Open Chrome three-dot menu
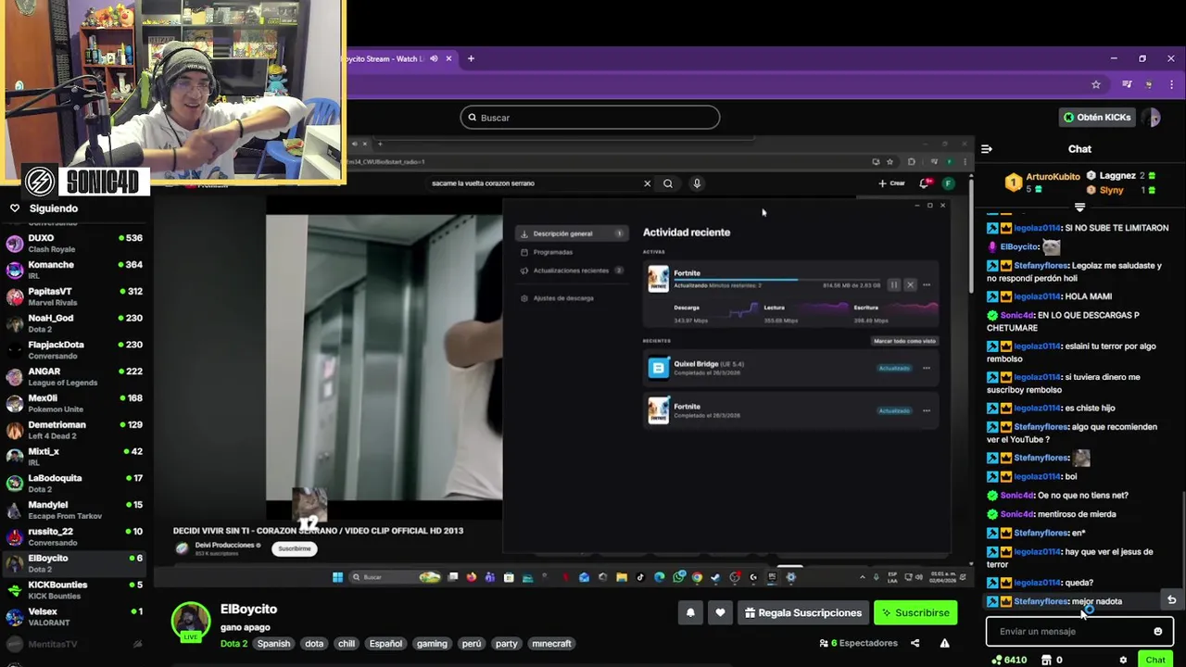 click(1172, 84)
